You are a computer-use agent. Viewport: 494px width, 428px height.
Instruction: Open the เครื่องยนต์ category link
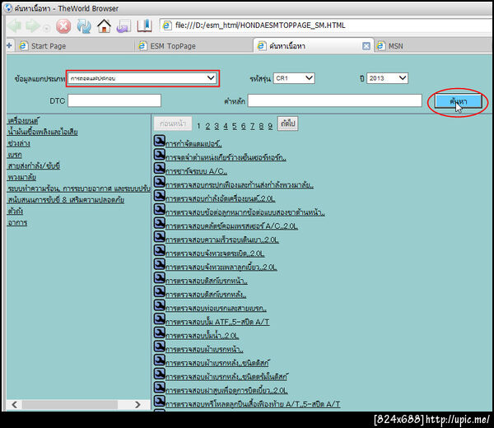coord(23,121)
